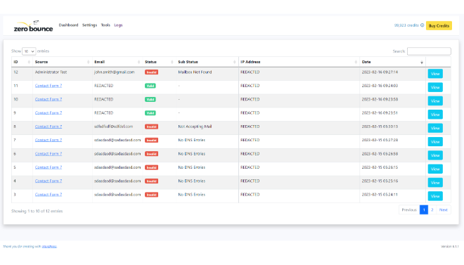
Task: Sort by the Status column arrows
Action: pos(172,62)
